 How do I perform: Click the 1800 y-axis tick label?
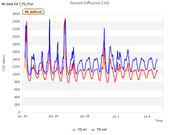point(16,44)
